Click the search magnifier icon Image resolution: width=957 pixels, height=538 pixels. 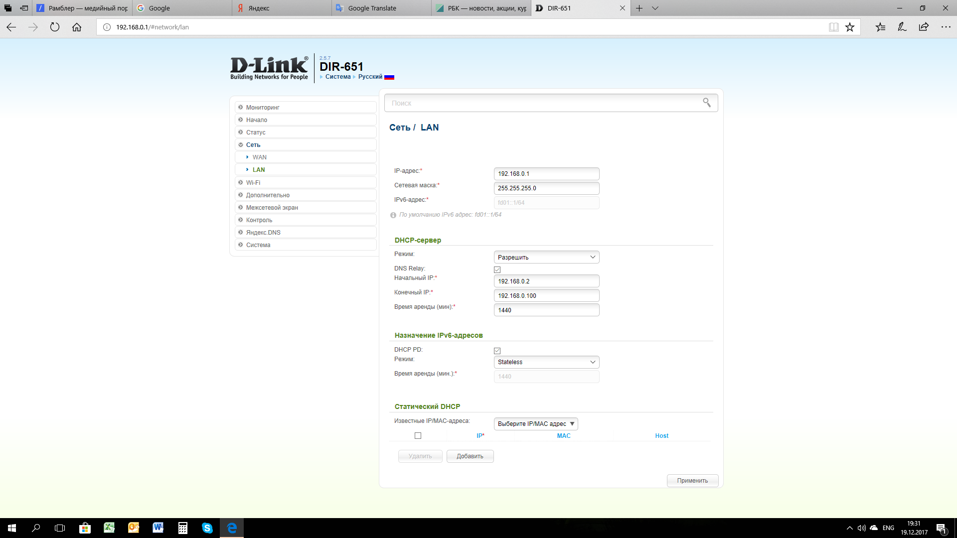tap(706, 103)
